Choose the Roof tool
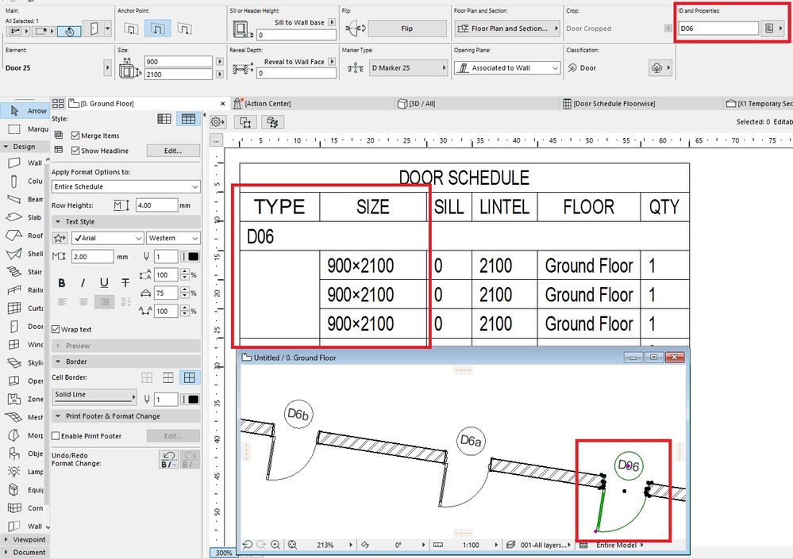793x559 pixels. tap(25, 235)
